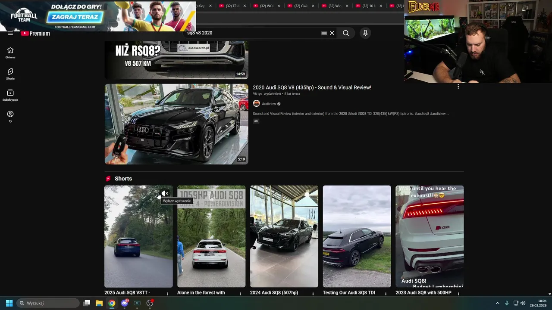Open the 2024 Audi SQ8 showroom short thumbnail

[284, 236]
